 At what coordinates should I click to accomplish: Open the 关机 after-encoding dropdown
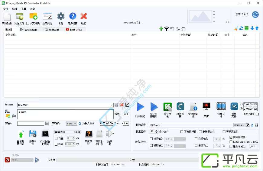[x=22, y=160]
